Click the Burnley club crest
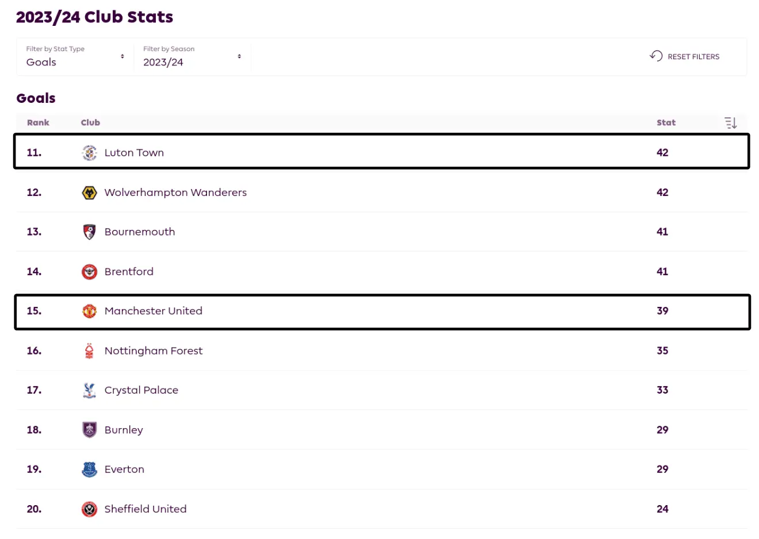 point(90,430)
